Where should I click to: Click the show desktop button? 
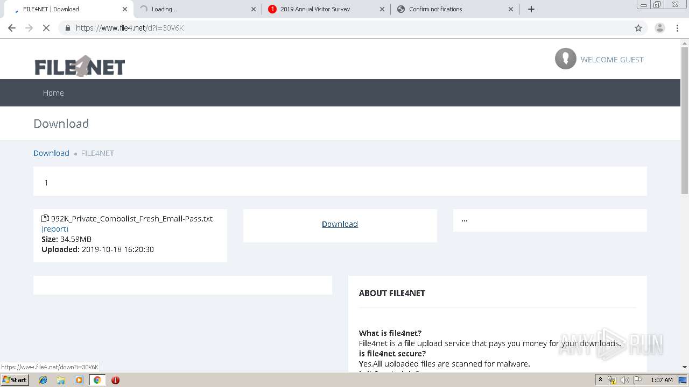pyautogui.click(x=683, y=380)
